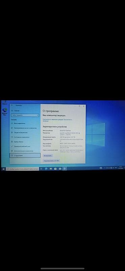Select Удаленный рабочий стол in sidebar
This screenshot has width=125, height=271.
pos(25,146)
